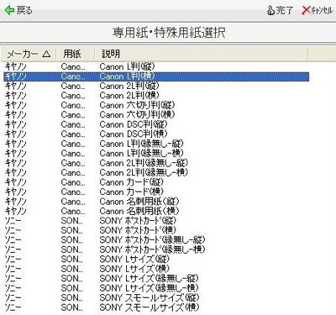336x315 pixels.
Task: Select row Canon L判(縁無し-縦)
Action: [x=156, y=144]
